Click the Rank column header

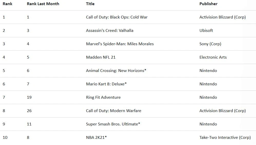click(7, 4)
